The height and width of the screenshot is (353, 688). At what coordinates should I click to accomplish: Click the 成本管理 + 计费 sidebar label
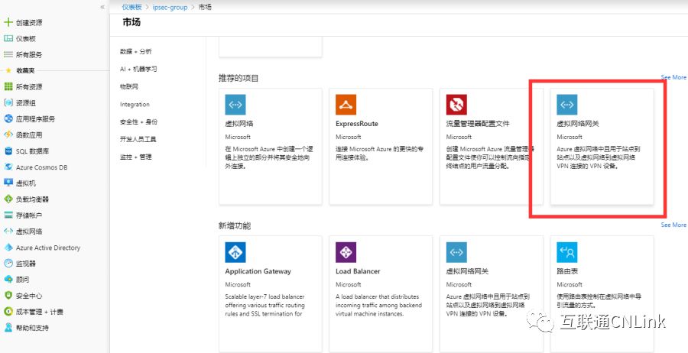point(40,312)
